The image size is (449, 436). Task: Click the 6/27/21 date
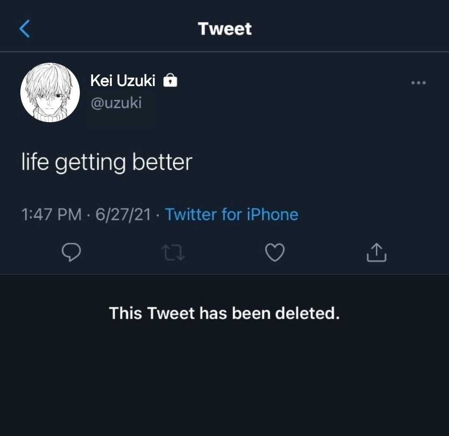(123, 214)
